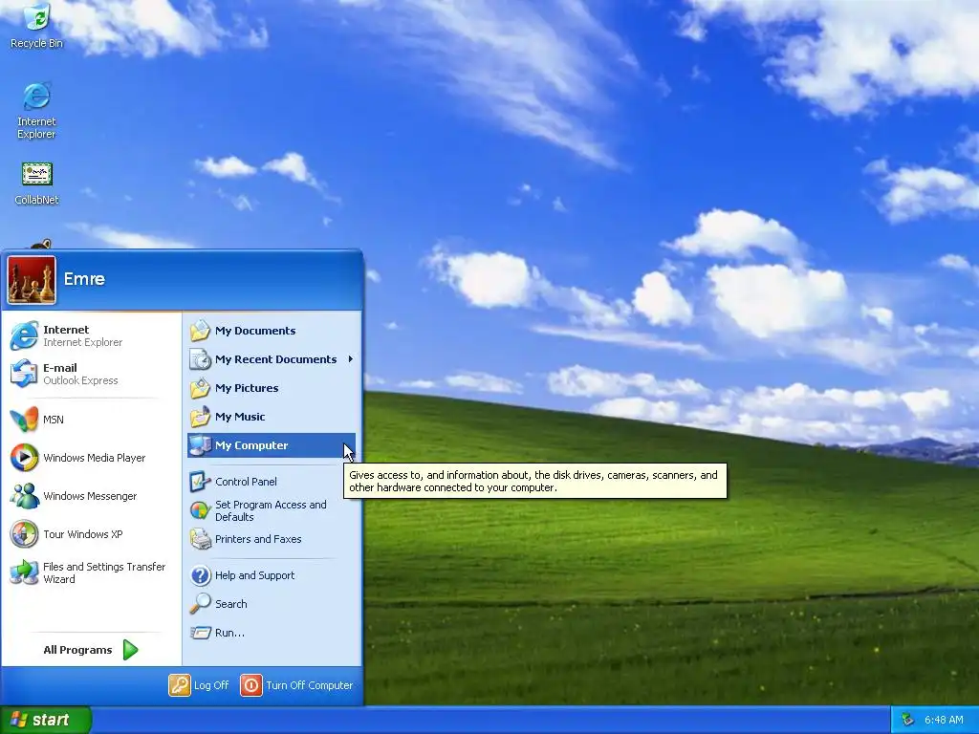This screenshot has height=734, width=979.
Task: Click the My Recent Documents label text
Action: [275, 359]
